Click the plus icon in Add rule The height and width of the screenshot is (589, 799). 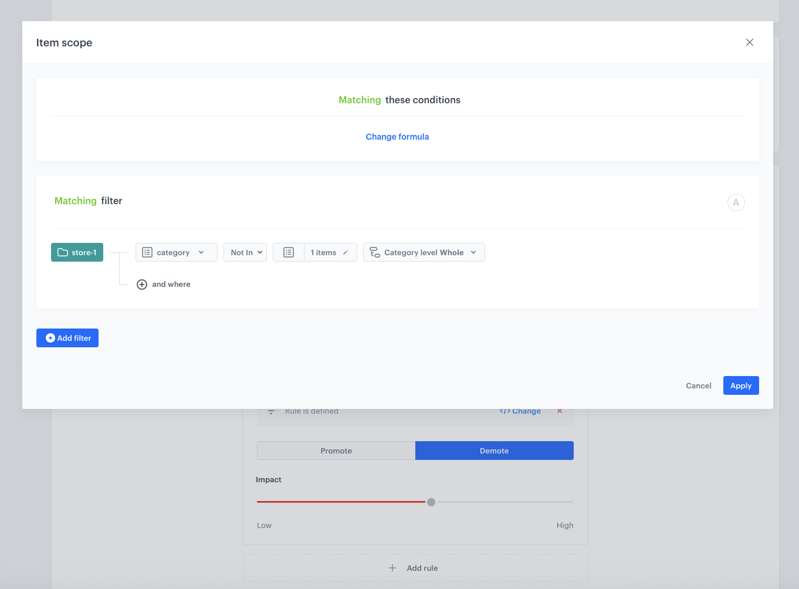[392, 568]
